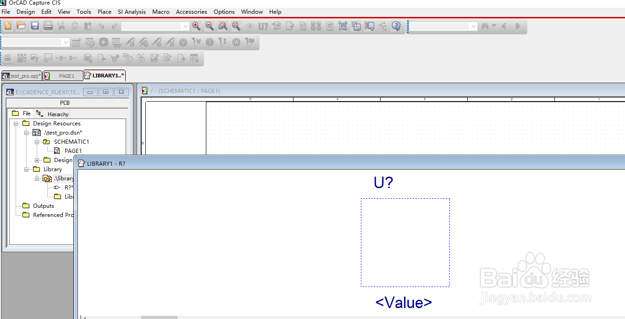The image size is (625, 319).
Task: Click the circled W power marker icon
Action: [237, 42]
